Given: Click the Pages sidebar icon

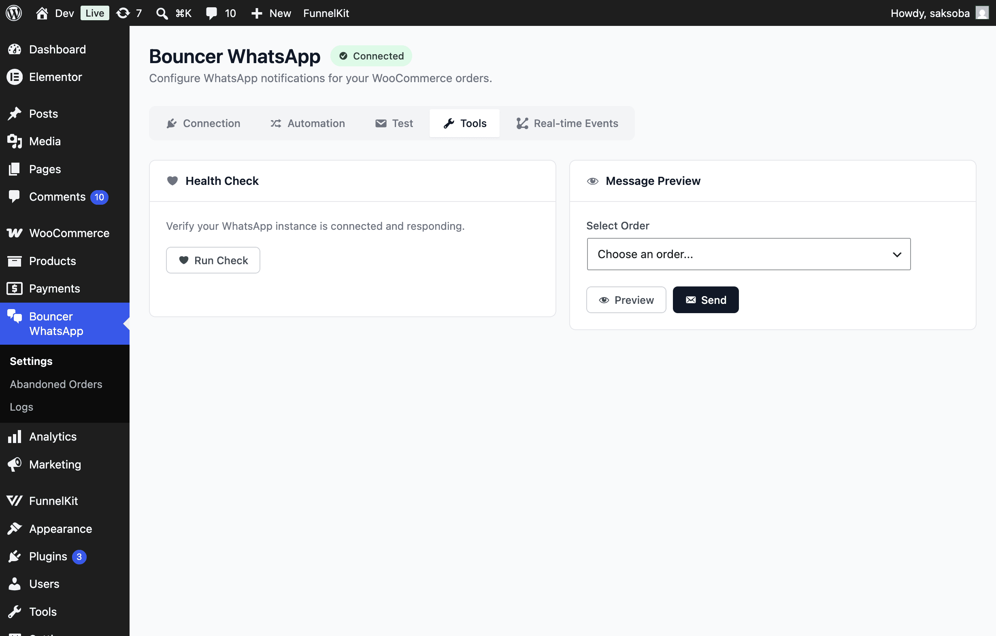Looking at the screenshot, I should point(15,169).
